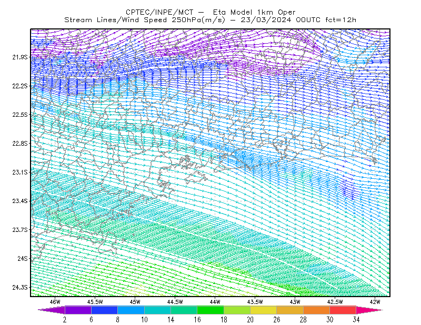Click the teal 10-14 colorbar segment
Screen dimensions: 421x325
tap(157, 310)
